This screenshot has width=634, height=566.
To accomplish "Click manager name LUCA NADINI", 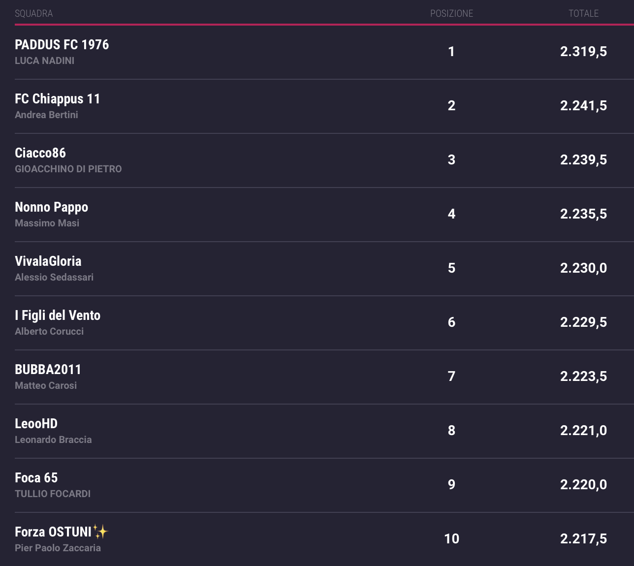I will [x=45, y=61].
